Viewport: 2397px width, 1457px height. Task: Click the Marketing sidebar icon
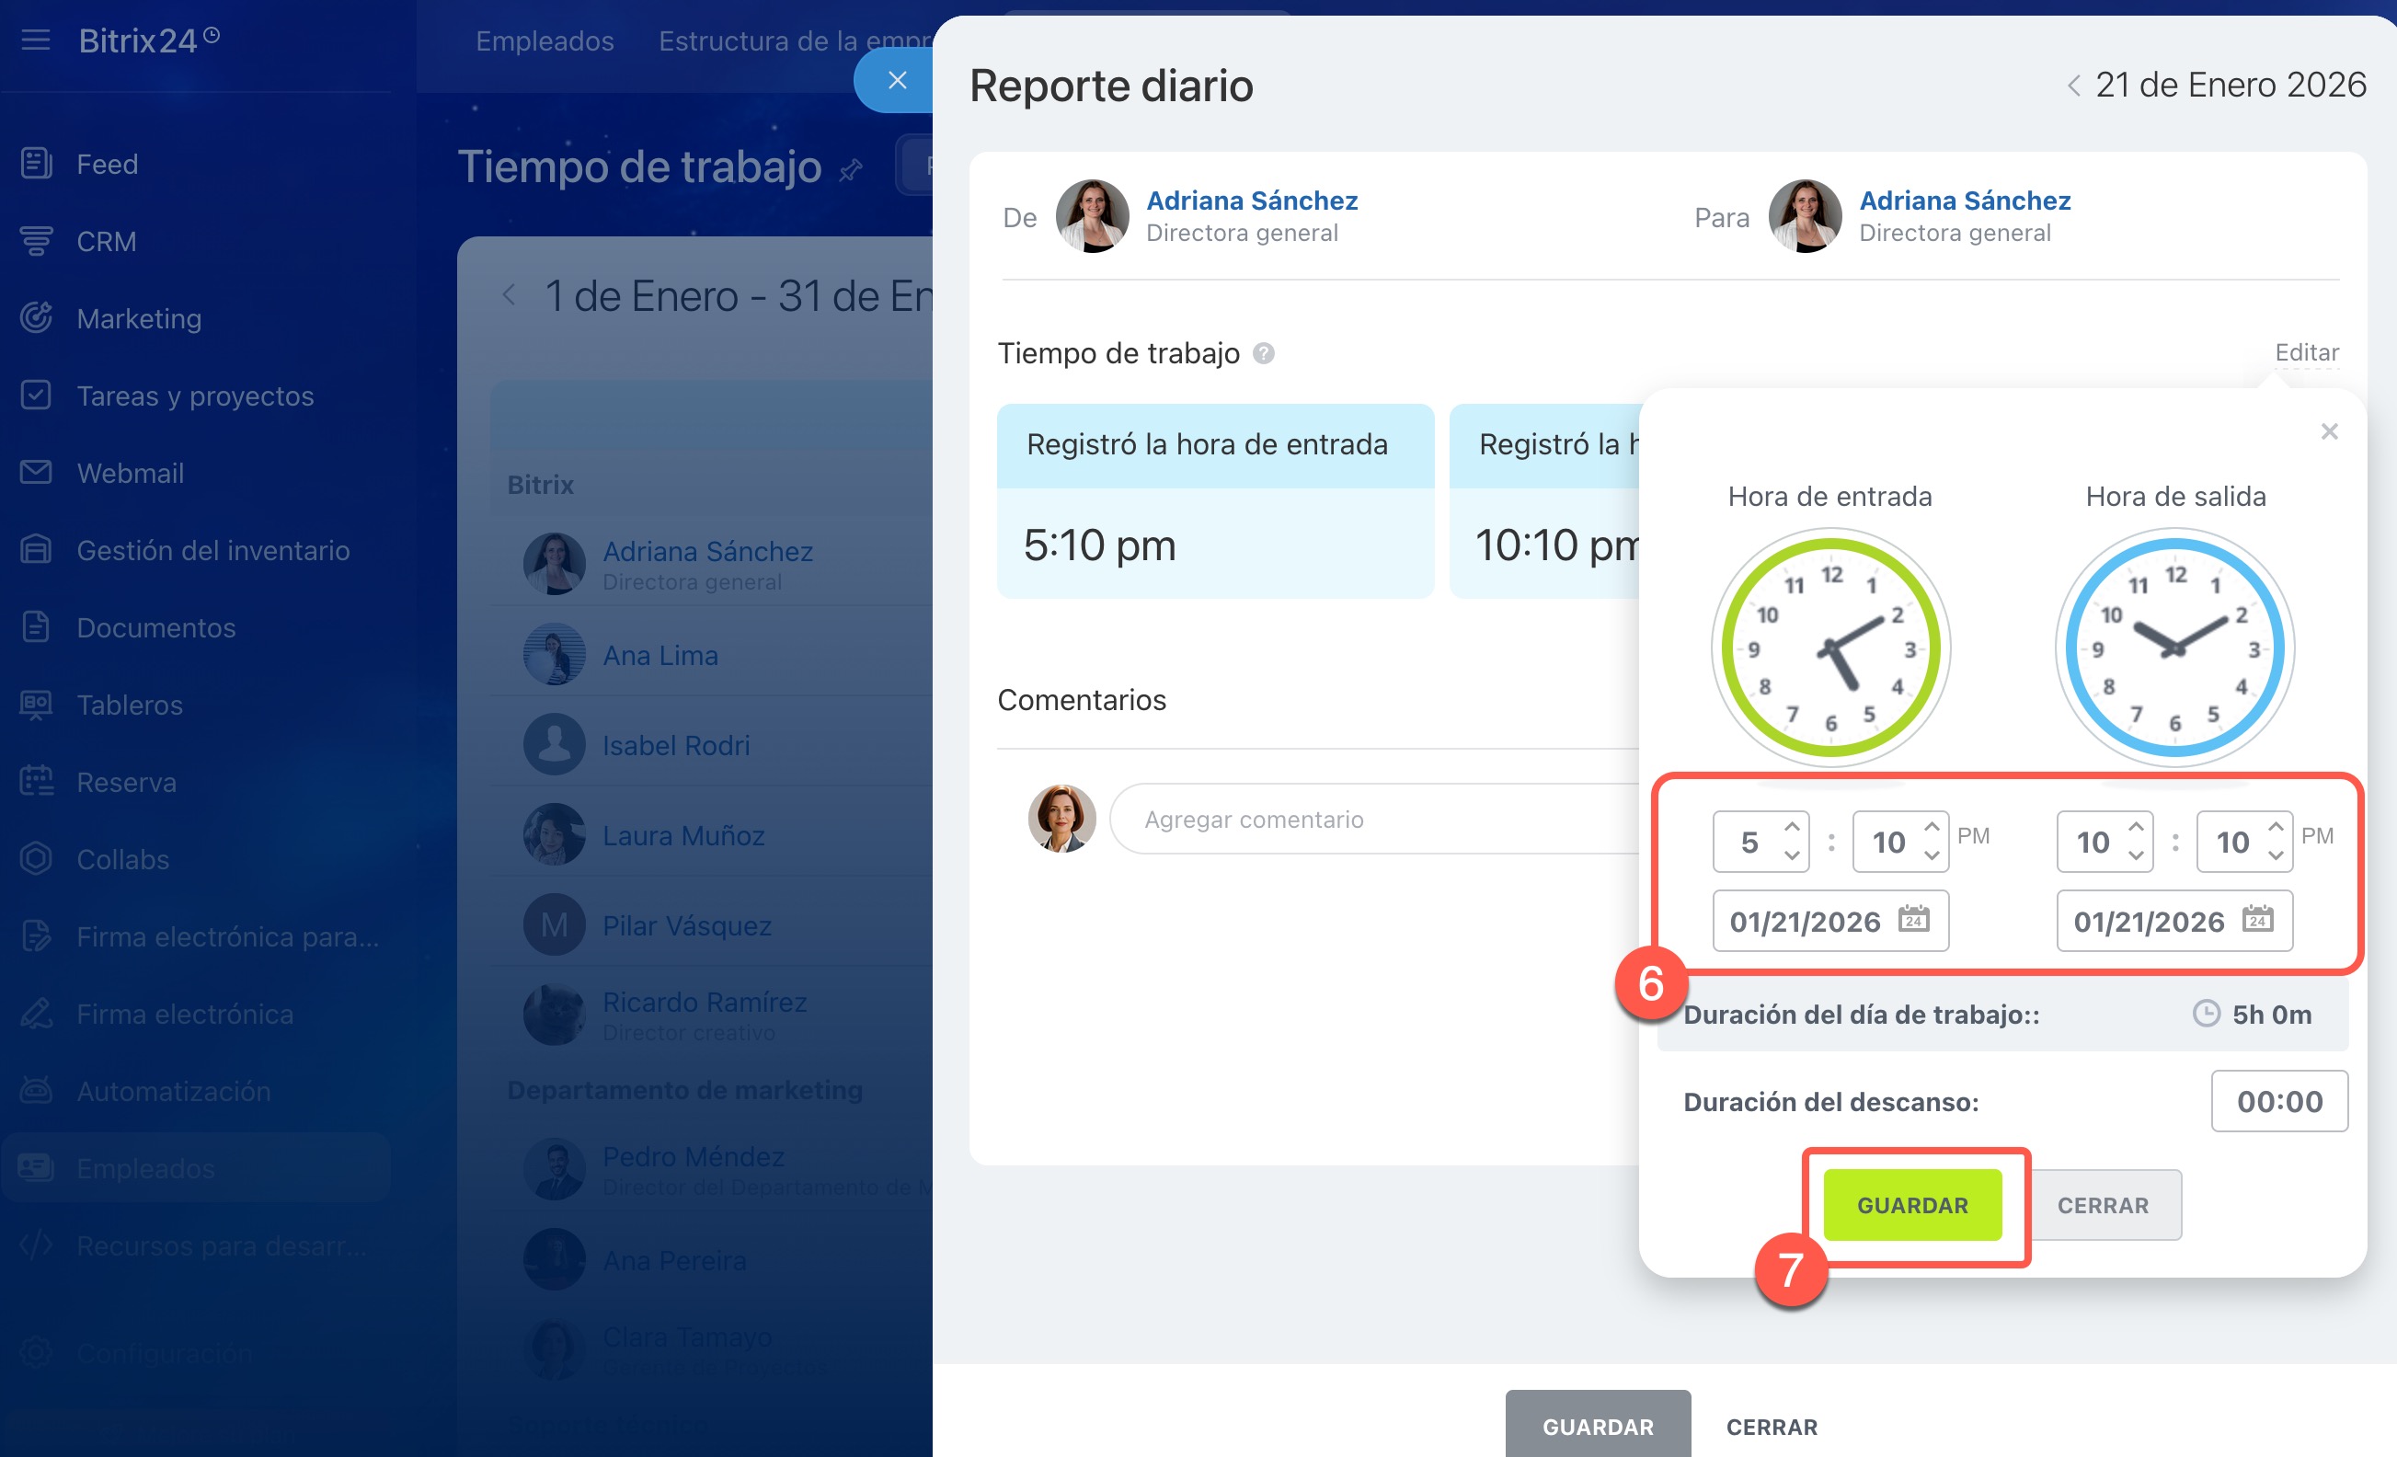pyautogui.click(x=36, y=318)
